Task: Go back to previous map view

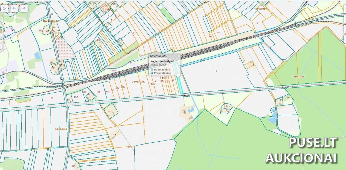Action: point(14,8)
